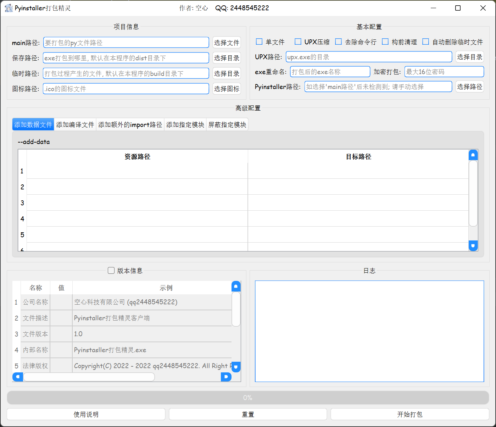Focus the Pyinstaller路径 input field
This screenshot has width=496, height=427.
[x=378, y=87]
